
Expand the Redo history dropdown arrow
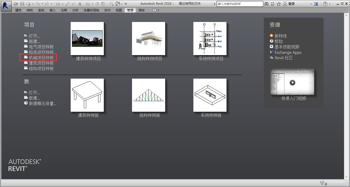[x=52, y=4]
